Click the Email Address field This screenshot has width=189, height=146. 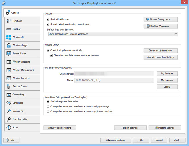pyautogui.click(x=114, y=74)
